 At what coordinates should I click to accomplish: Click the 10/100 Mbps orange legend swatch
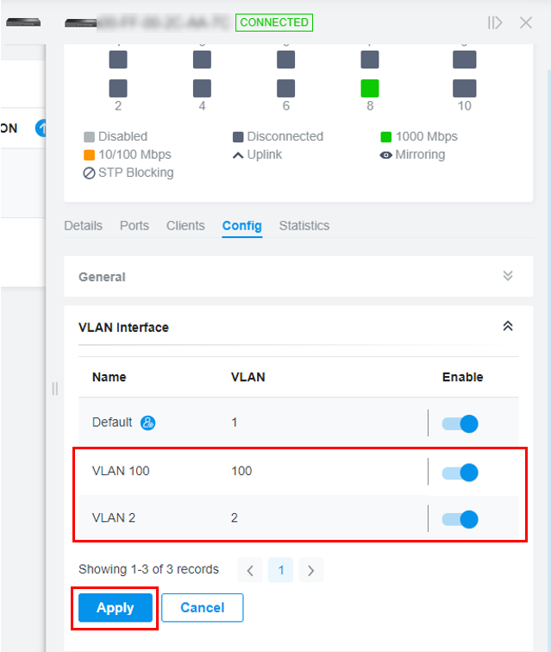pos(89,155)
